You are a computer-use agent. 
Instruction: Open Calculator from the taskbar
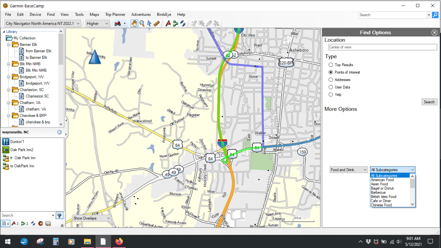click(x=56, y=241)
